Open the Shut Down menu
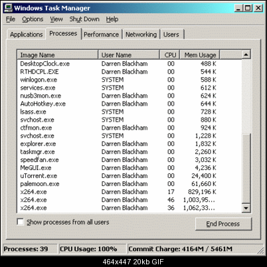Viewport: 267px width, 267px height. click(x=84, y=19)
